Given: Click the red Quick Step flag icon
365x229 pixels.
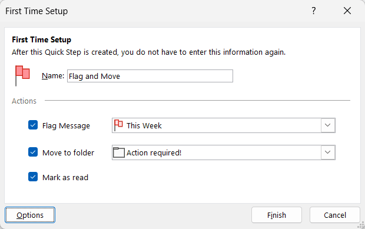Looking at the screenshot, I should [x=22, y=75].
